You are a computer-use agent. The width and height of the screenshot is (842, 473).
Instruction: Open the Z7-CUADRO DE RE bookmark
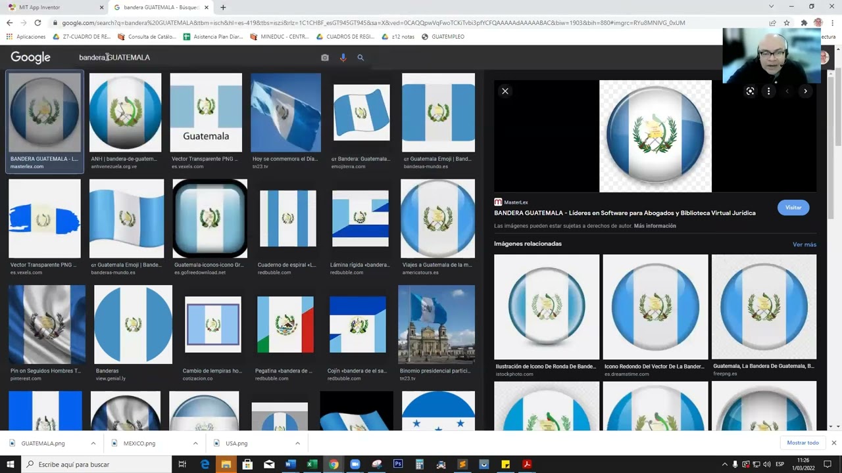[82, 37]
